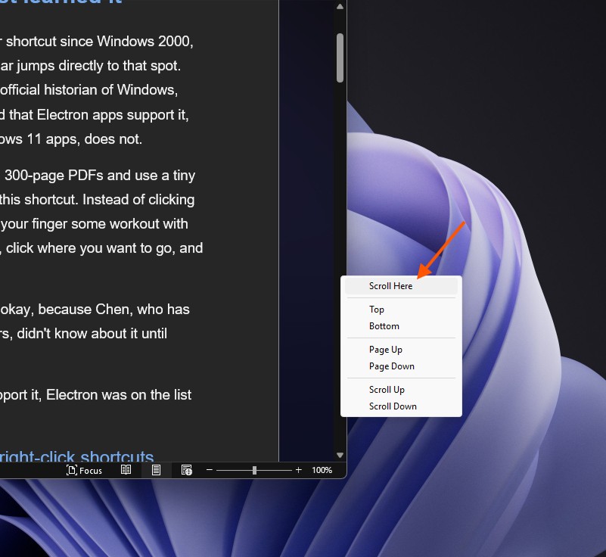The height and width of the screenshot is (557, 606).
Task: Click the zoom out minus button
Action: tap(210, 470)
